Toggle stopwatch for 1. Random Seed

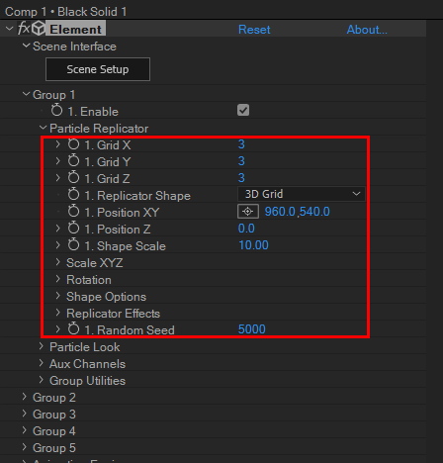click(x=73, y=328)
